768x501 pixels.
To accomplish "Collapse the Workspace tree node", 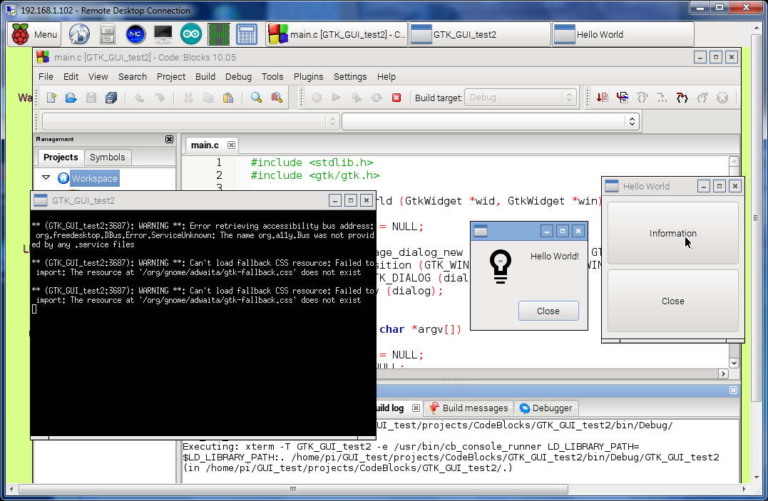I will 46,178.
